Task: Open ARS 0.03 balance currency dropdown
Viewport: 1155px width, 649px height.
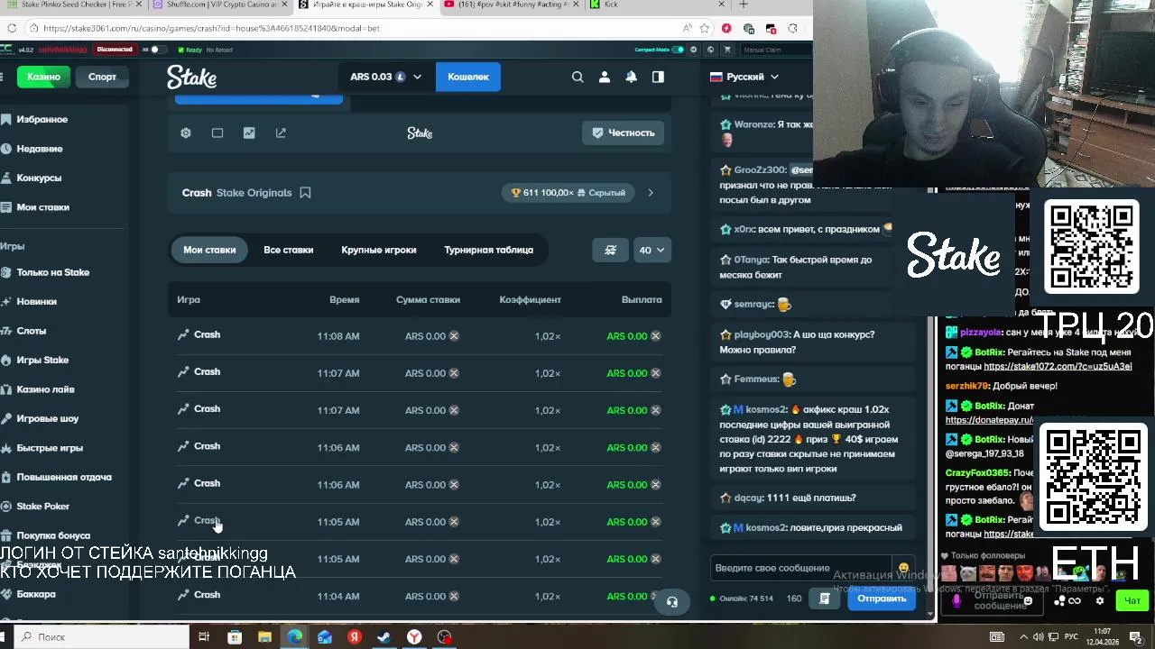Action: [385, 77]
